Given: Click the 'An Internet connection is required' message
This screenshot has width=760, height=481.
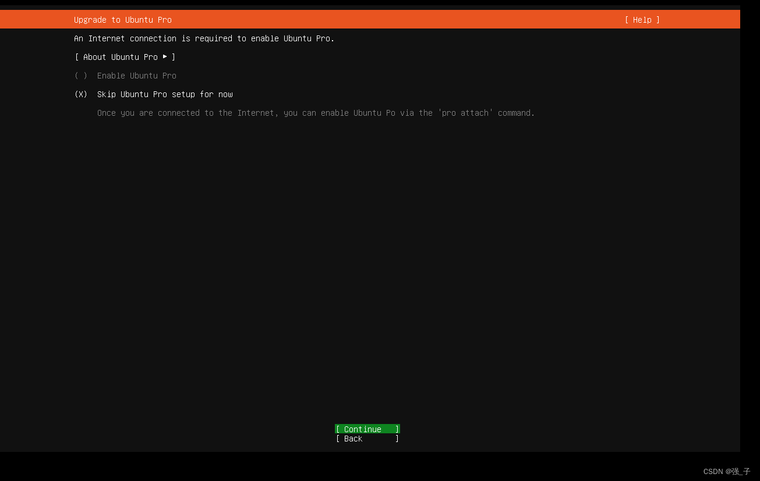Looking at the screenshot, I should (204, 38).
